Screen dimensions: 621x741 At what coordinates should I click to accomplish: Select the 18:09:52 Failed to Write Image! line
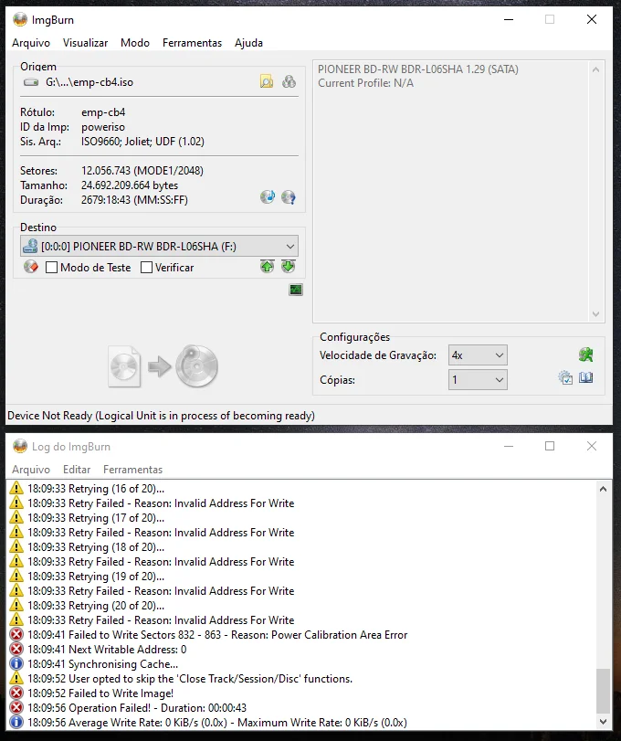click(x=100, y=693)
